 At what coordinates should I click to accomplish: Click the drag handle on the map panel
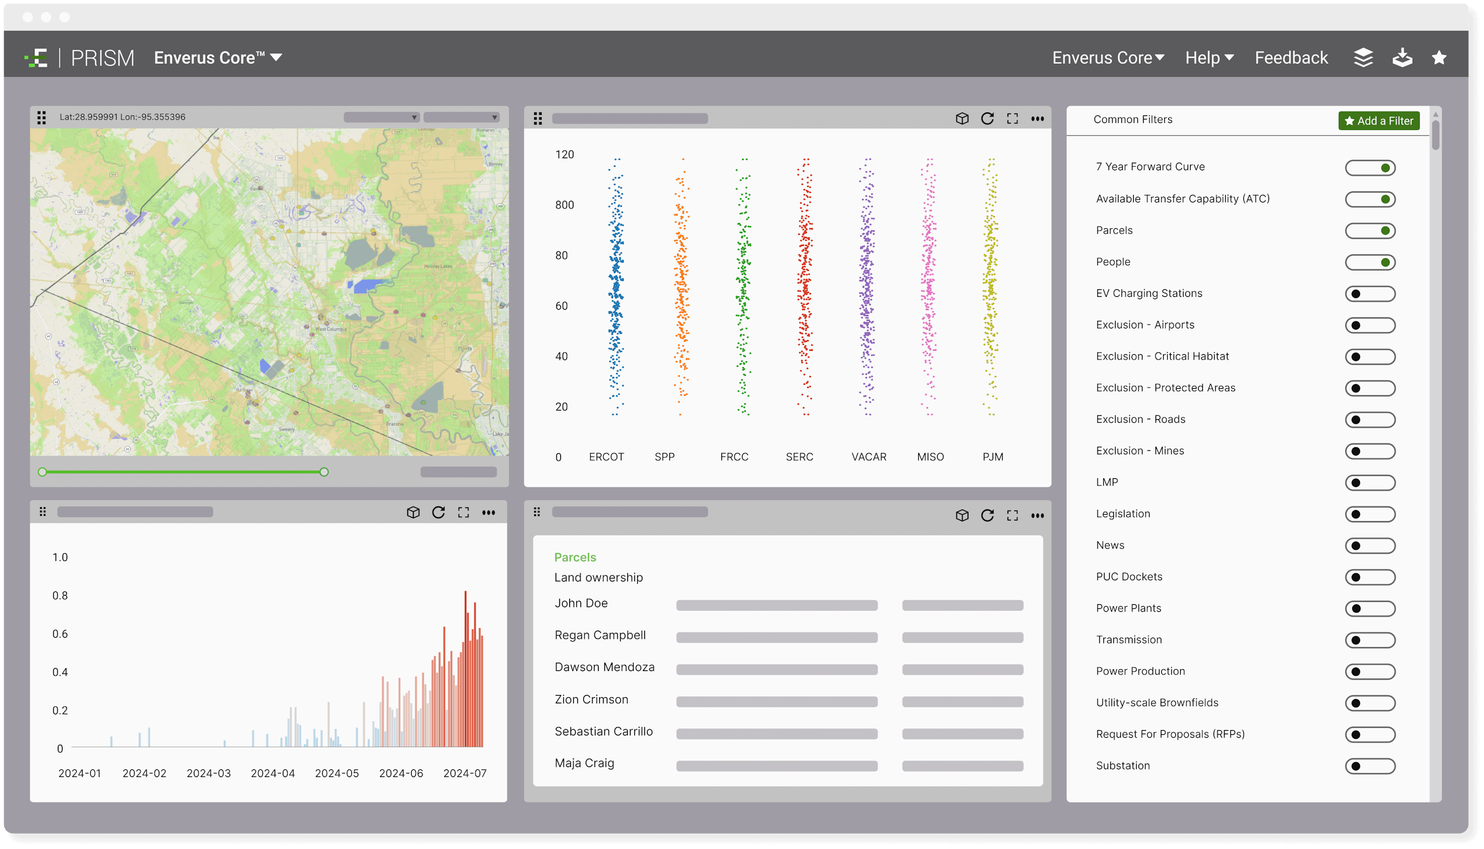41,117
